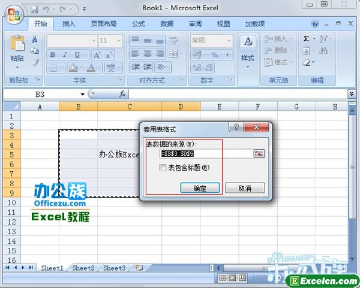
Task: Check 表包含标题 checkbox
Action: (x=163, y=168)
